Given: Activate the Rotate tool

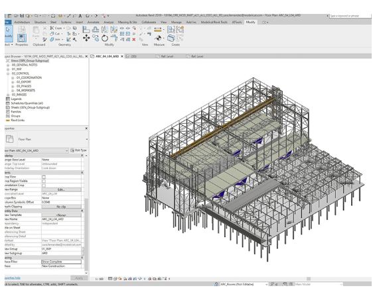Looking at the screenshot, I should tap(105, 38).
